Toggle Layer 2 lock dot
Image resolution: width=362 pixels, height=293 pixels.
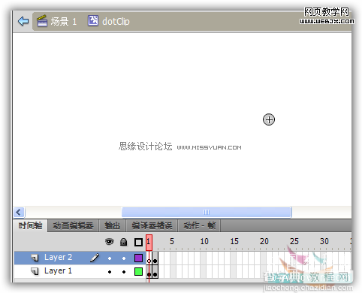pos(124,258)
